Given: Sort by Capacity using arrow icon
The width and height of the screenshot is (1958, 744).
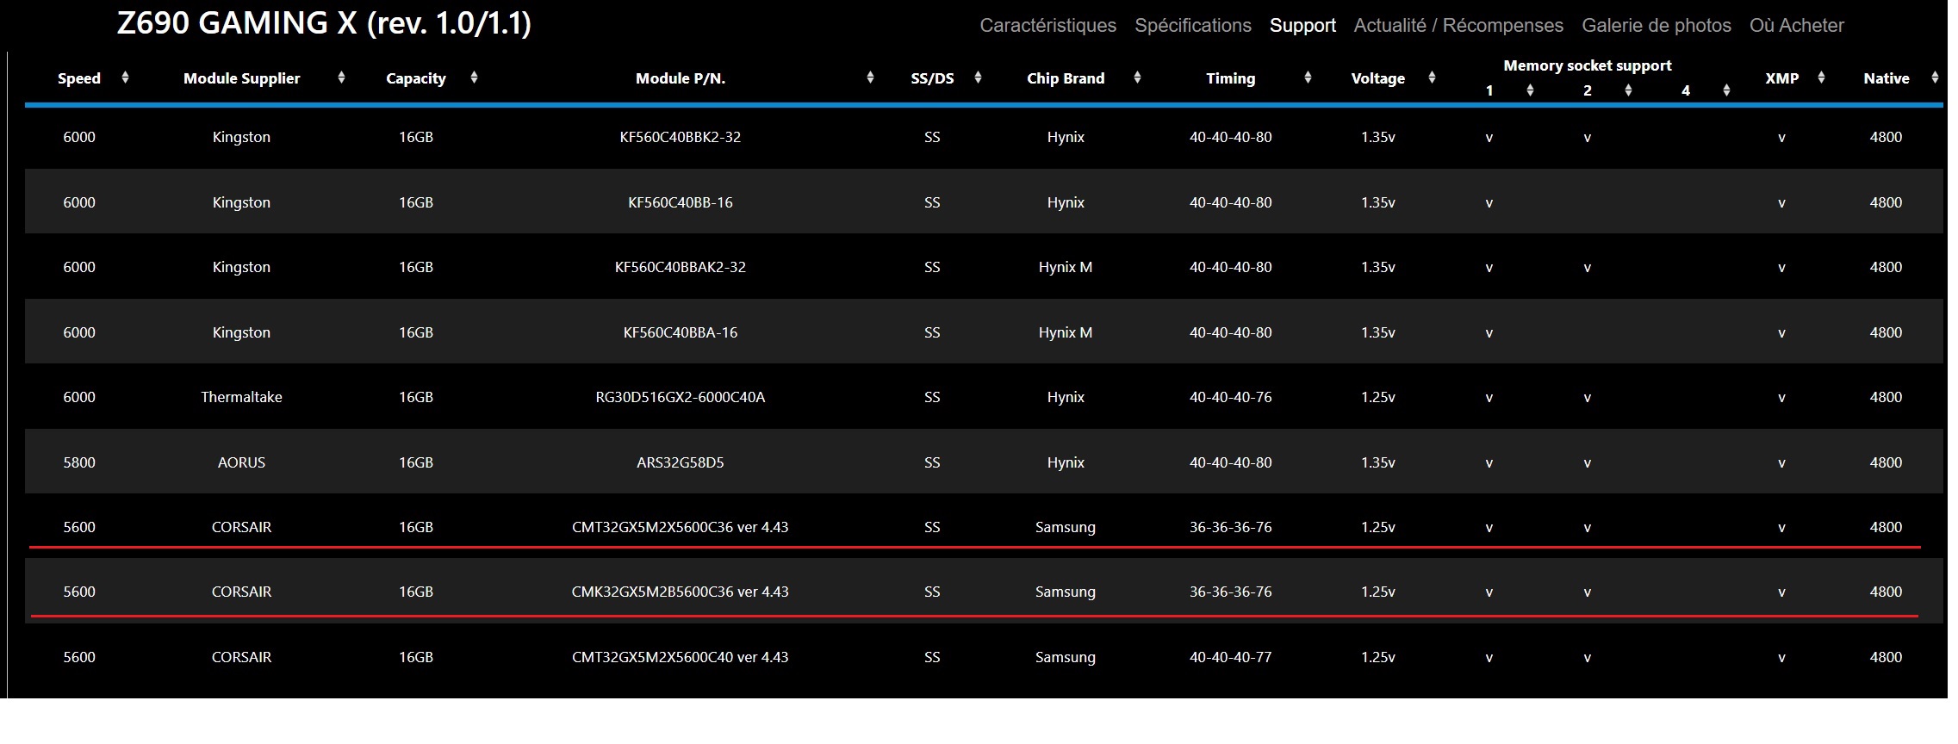Looking at the screenshot, I should click(x=474, y=77).
